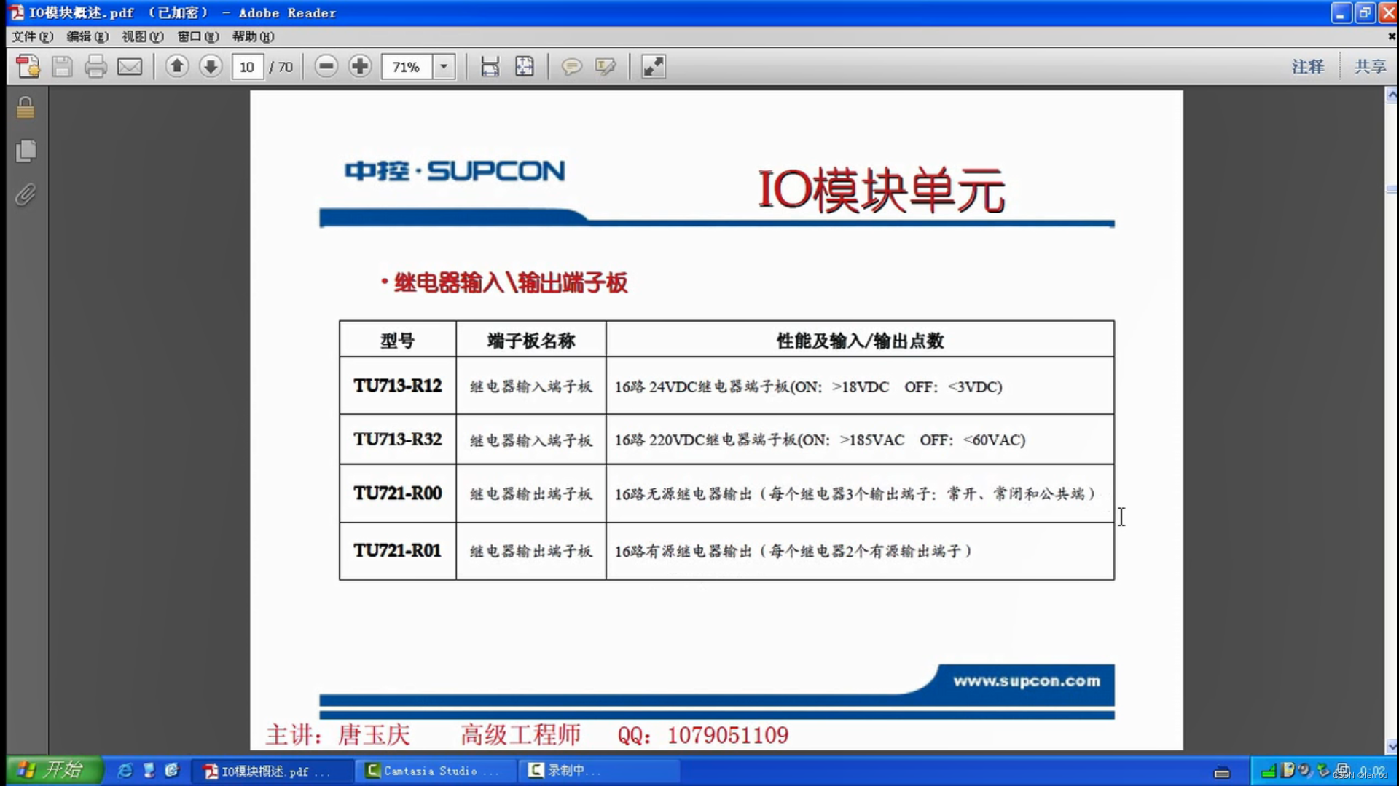This screenshot has width=1399, height=786.
Task: Click the fit page width icon
Action: pyautogui.click(x=490, y=67)
